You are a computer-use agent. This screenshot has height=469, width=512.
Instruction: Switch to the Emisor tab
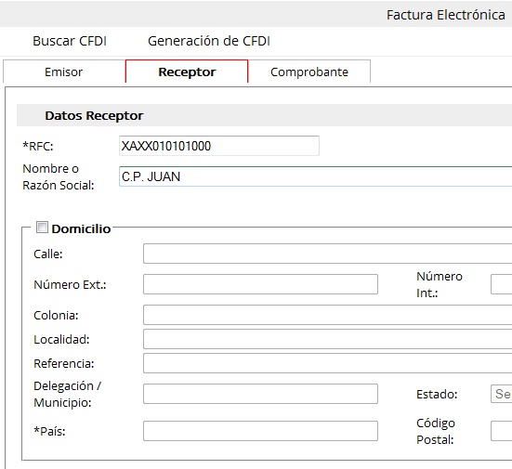pos(64,72)
